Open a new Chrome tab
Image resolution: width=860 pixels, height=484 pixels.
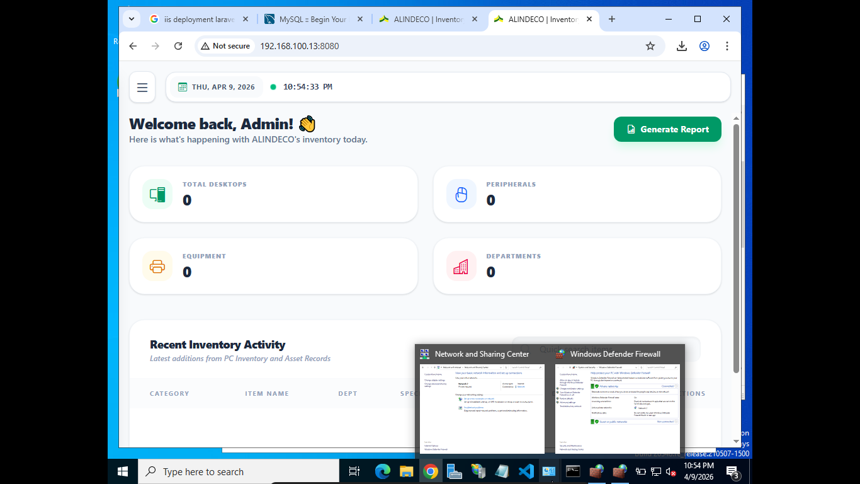(612, 19)
